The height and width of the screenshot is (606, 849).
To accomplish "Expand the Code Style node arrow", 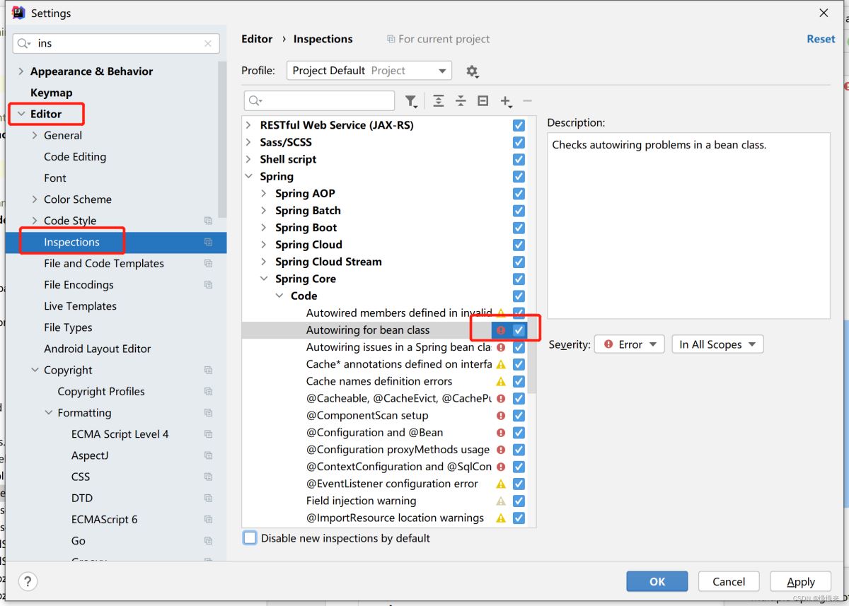I will 35,221.
